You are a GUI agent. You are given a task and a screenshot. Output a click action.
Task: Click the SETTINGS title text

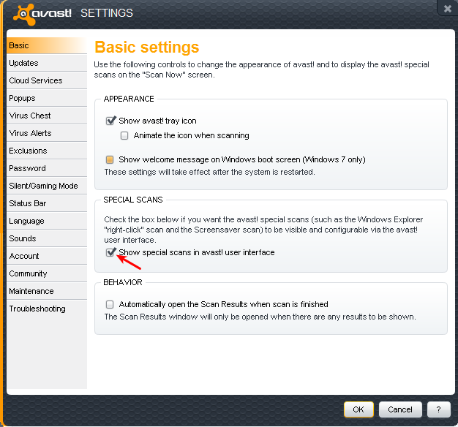(107, 13)
